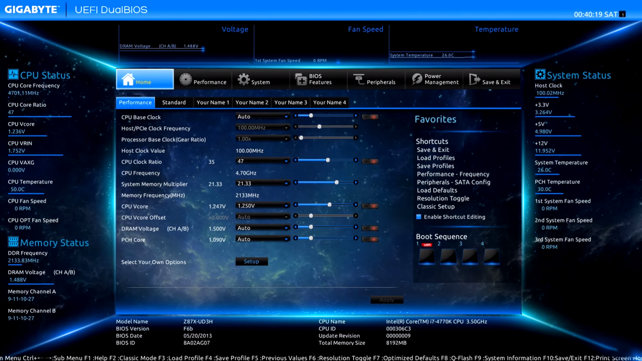Screen dimensions: 642x361
Task: Check the Enable Shortcut Editing box
Action: [x=419, y=217]
